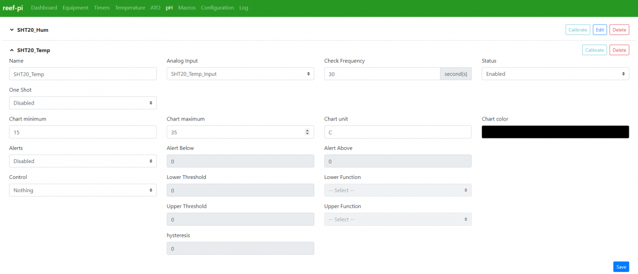Calibrate the SHT20_Temp probe
The image size is (638, 274).
click(594, 50)
